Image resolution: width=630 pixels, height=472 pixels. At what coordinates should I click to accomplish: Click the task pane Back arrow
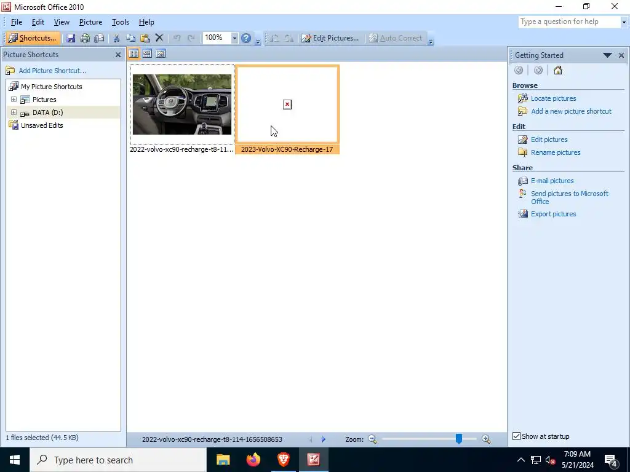pos(519,70)
